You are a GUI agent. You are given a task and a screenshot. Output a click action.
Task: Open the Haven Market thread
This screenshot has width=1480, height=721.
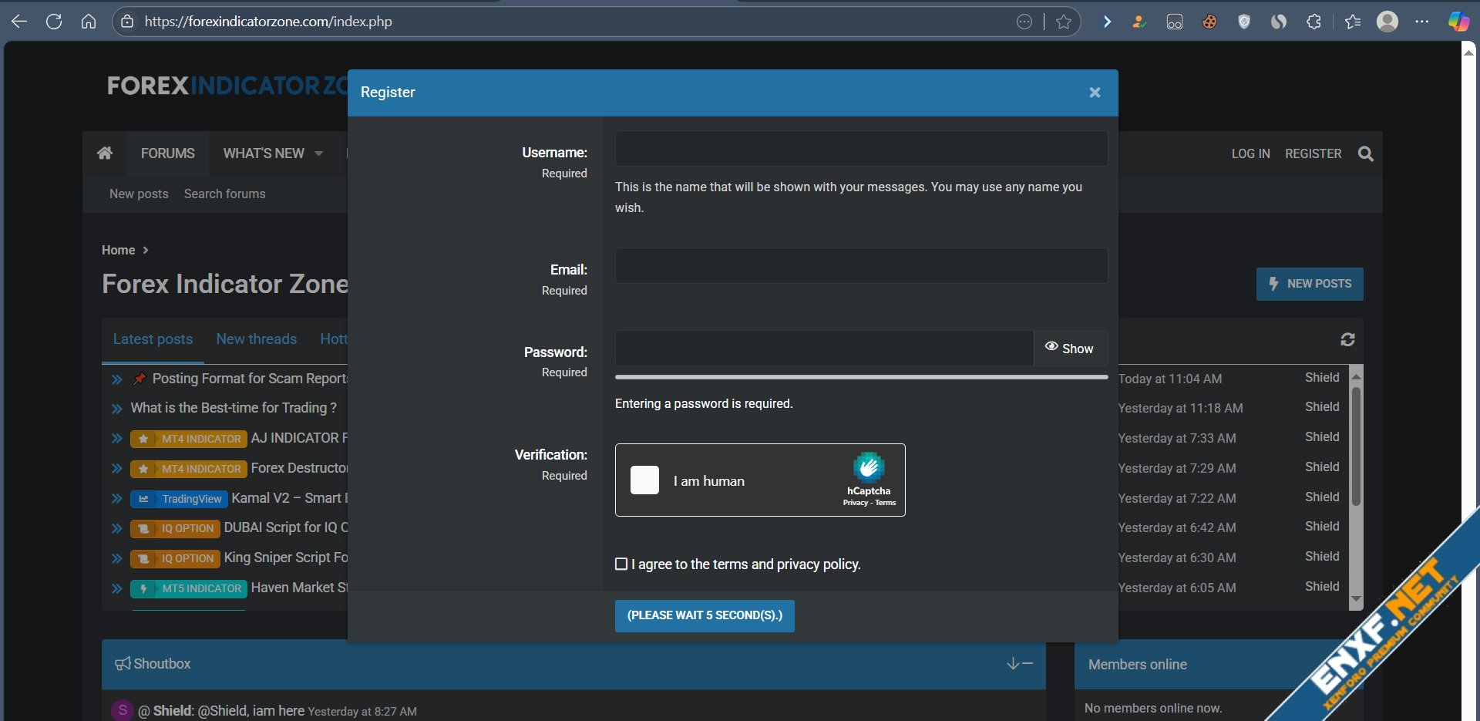click(299, 588)
